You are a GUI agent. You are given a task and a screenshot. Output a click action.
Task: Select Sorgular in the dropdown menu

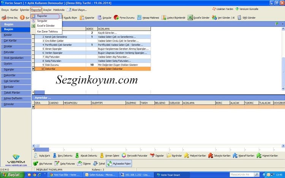tap(46, 21)
